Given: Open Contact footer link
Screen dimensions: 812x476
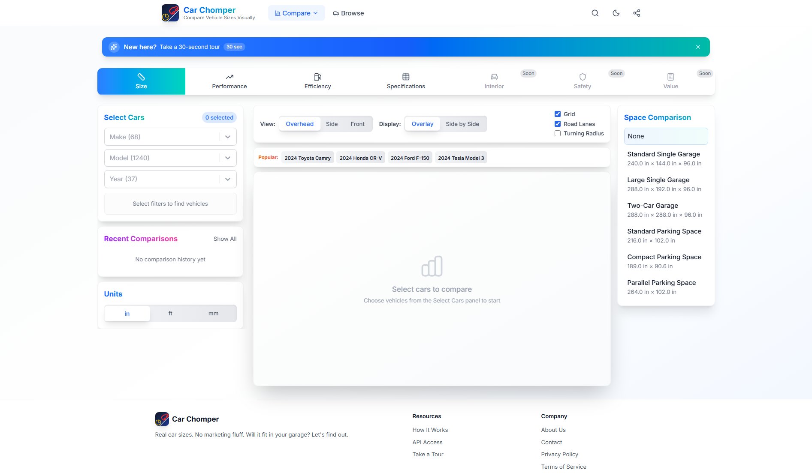Looking at the screenshot, I should (552, 443).
